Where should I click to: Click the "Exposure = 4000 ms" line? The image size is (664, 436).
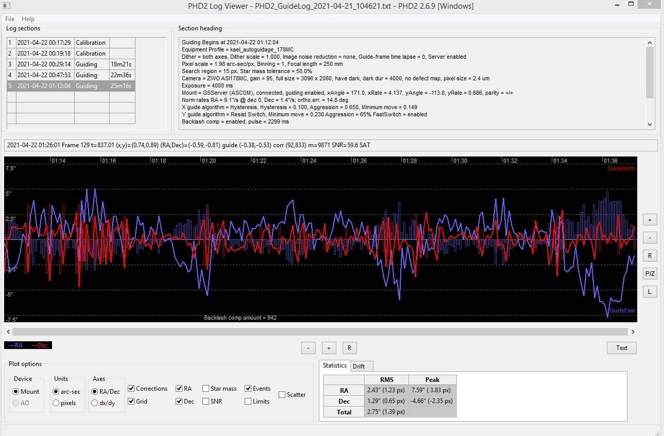tap(207, 85)
